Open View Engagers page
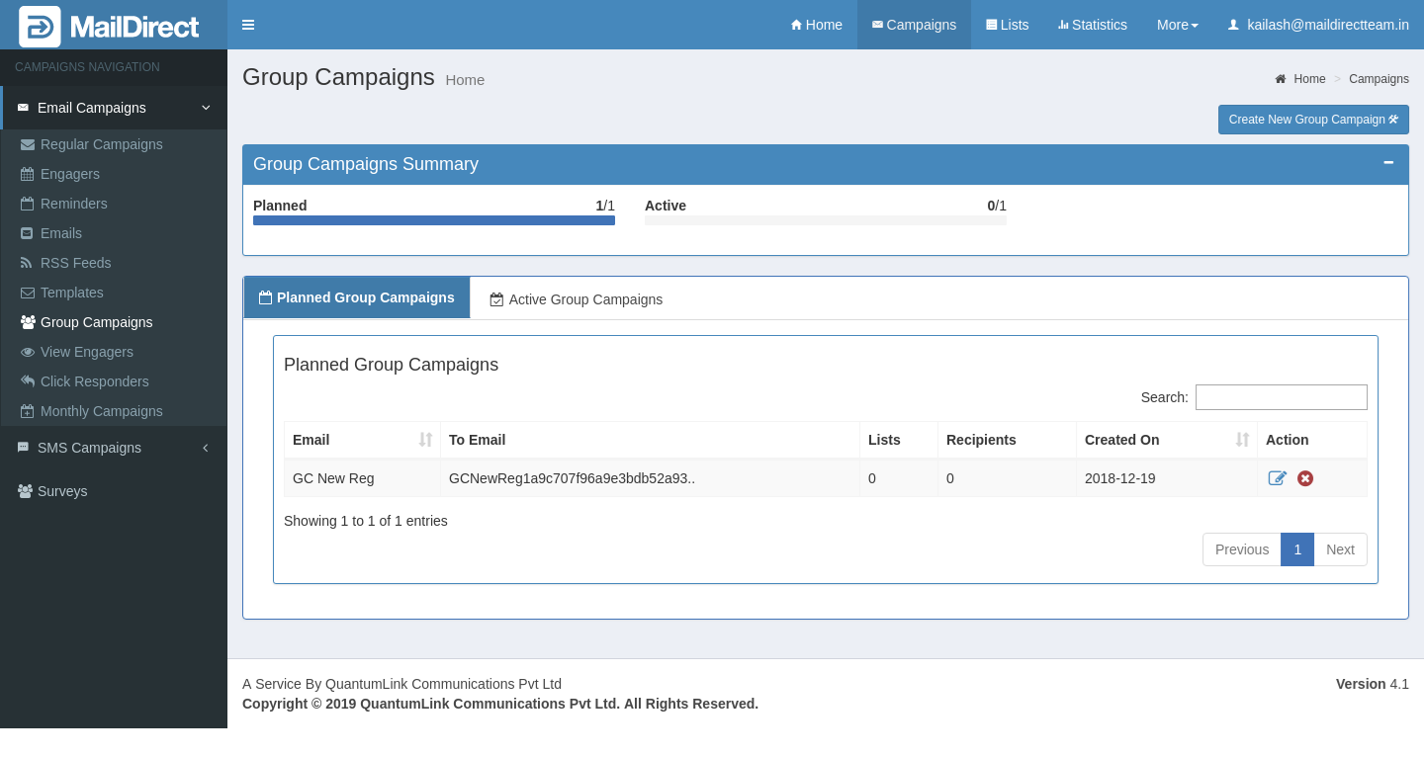1424x757 pixels. [x=86, y=352]
